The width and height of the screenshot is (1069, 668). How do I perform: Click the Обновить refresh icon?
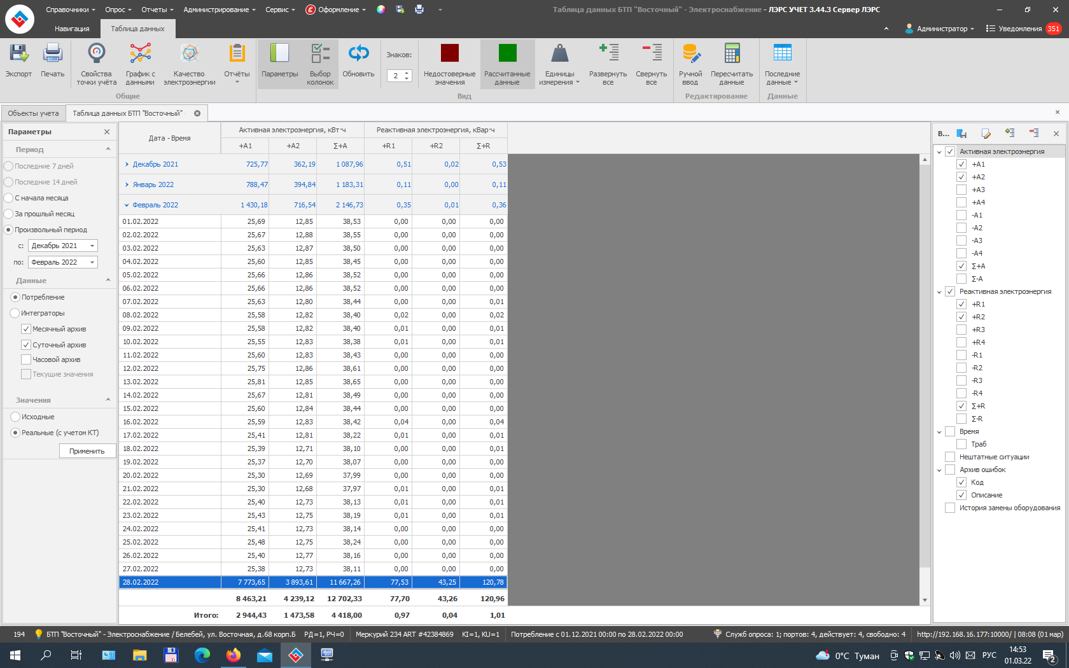pyautogui.click(x=358, y=53)
